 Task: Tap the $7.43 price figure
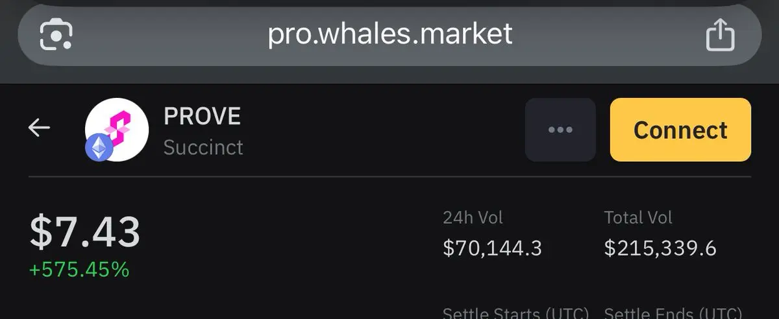85,232
